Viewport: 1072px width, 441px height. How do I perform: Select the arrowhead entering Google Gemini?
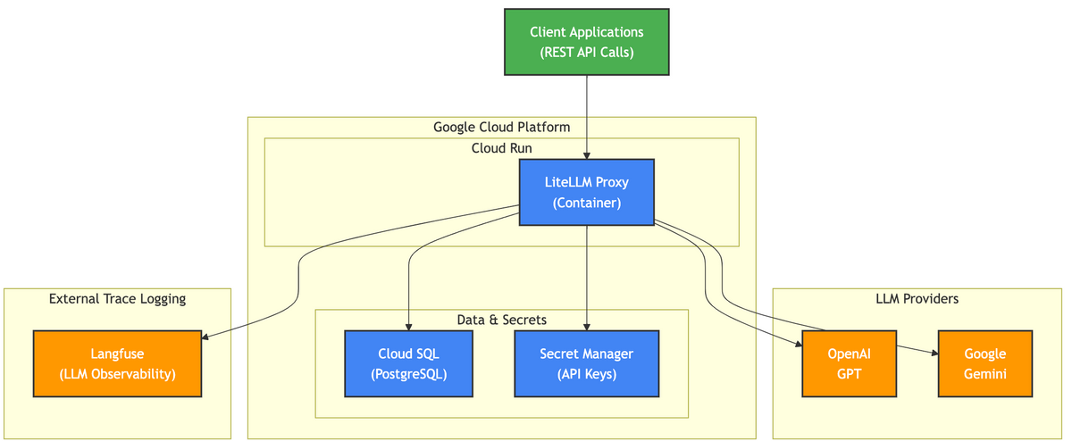point(933,354)
